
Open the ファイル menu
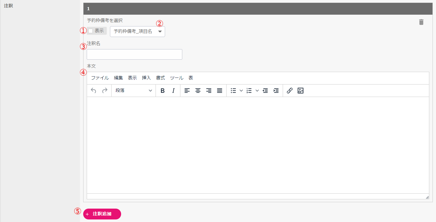100,78
